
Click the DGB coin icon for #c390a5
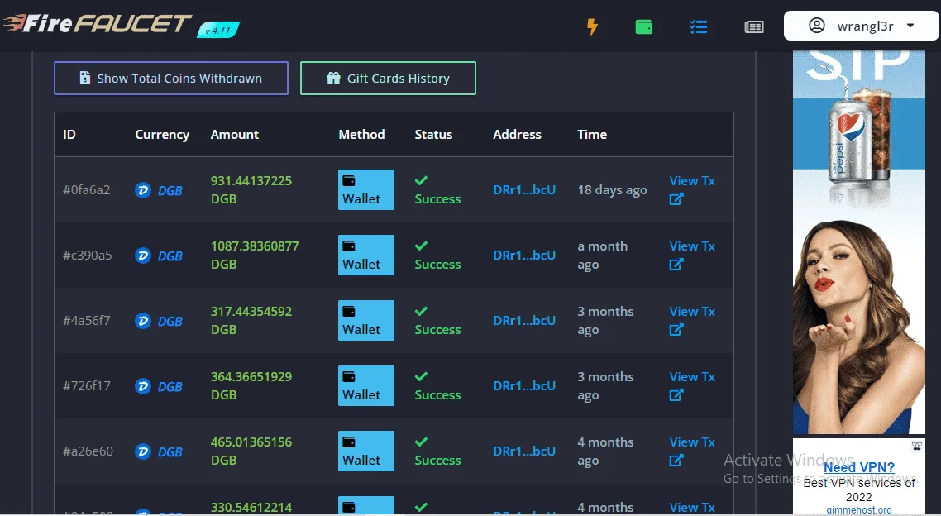pos(143,256)
